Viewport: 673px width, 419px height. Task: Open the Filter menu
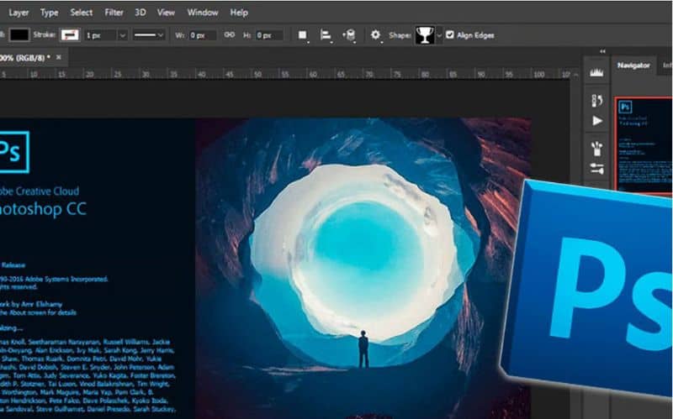pyautogui.click(x=114, y=13)
